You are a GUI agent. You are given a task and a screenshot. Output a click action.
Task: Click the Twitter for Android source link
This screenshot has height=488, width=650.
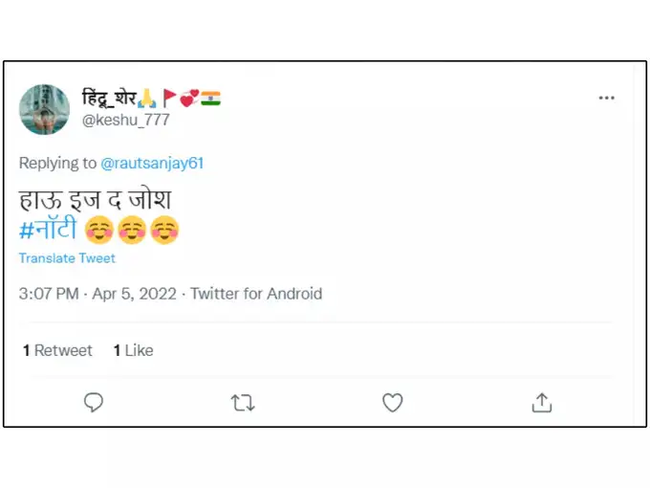pos(256,294)
